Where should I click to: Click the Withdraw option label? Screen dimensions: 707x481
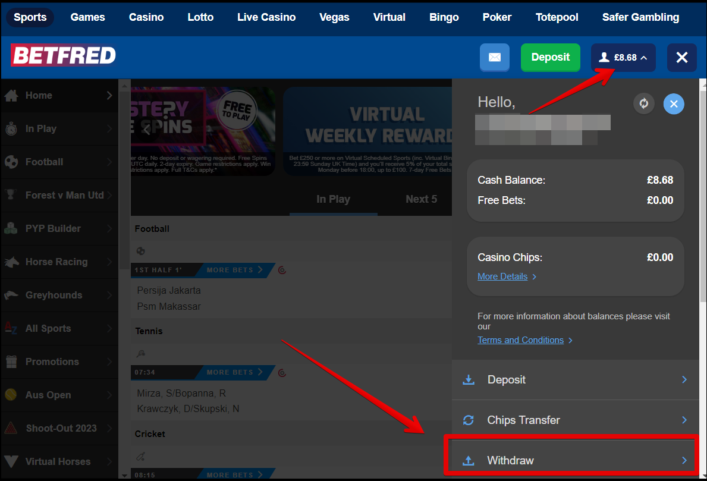510,460
